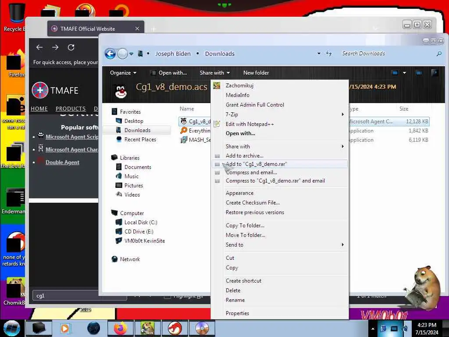This screenshot has width=449, height=337.
Task: Click Copy in context menu
Action: pos(280,268)
